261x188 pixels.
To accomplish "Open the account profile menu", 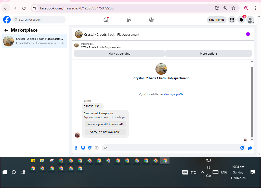I will coord(250,20).
